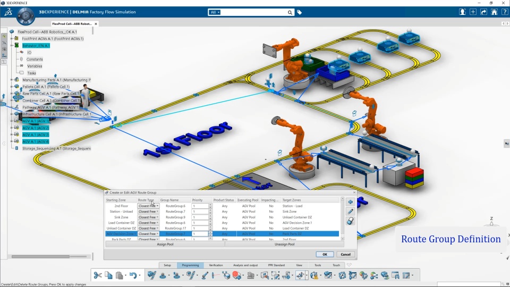Expand the FootPrint AGVs A.1 tree node

tap(12, 38)
